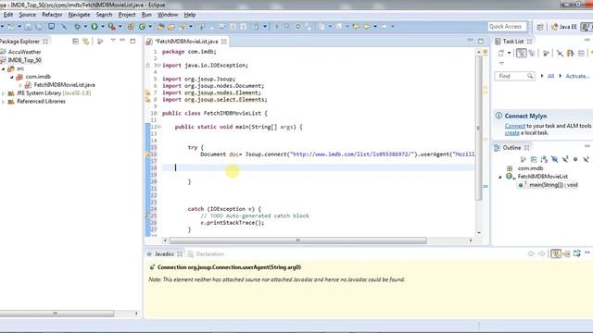Click Focus on Active Task icon in Outline
The height and width of the screenshot is (333, 593).
[524, 159]
